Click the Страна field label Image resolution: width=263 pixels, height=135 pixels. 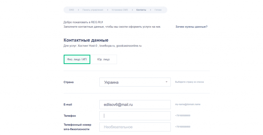click(69, 82)
